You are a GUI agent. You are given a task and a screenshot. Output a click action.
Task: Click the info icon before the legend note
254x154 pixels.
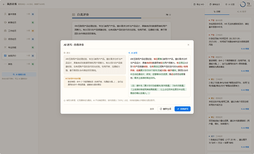[64, 100]
